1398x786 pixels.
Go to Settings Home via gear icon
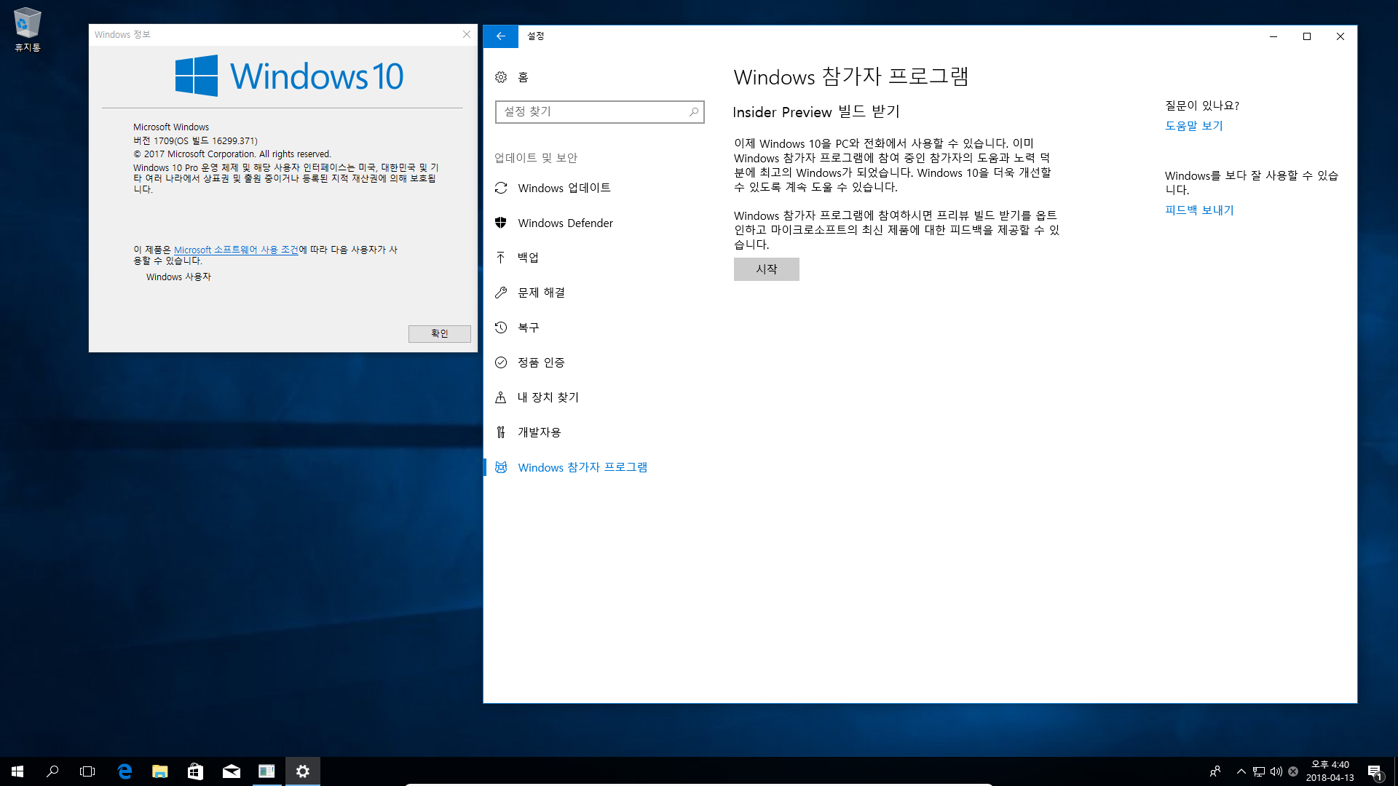tap(501, 77)
